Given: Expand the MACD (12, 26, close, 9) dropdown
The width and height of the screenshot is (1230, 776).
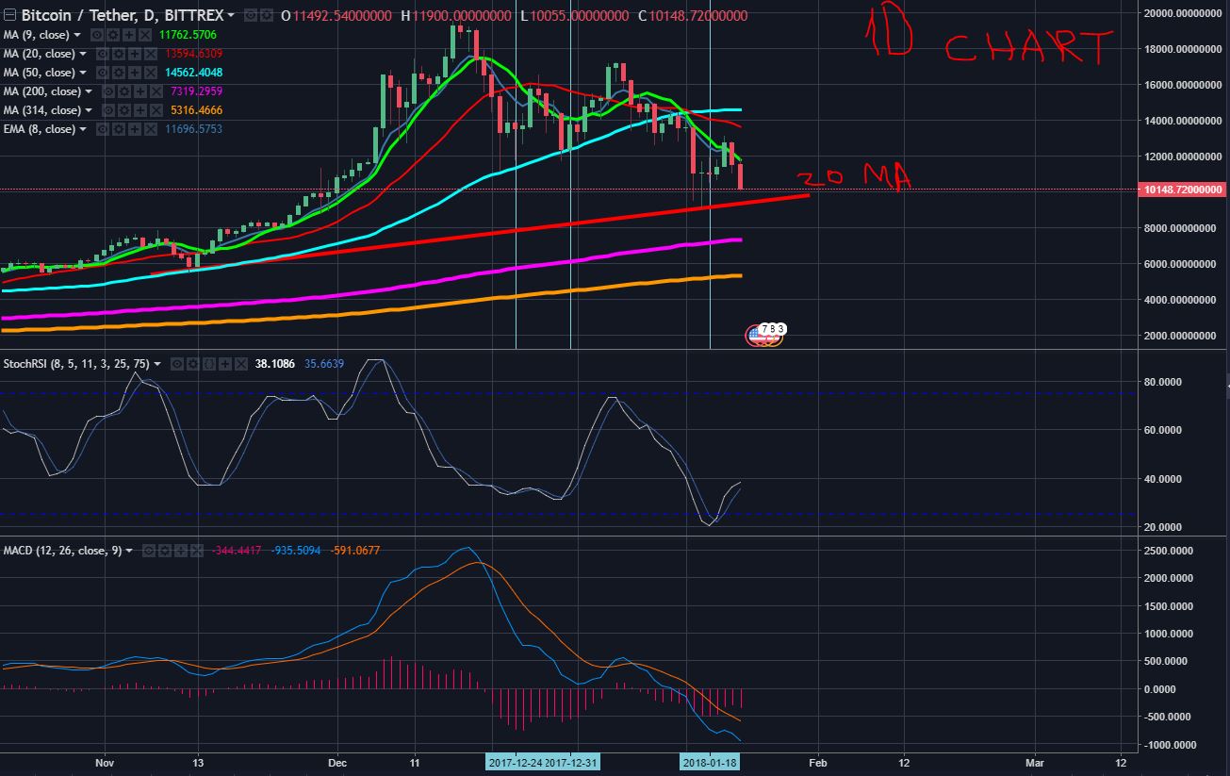Looking at the screenshot, I should tap(129, 551).
